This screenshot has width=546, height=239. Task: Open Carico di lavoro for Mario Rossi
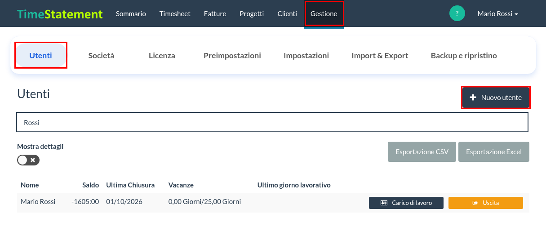pos(406,203)
